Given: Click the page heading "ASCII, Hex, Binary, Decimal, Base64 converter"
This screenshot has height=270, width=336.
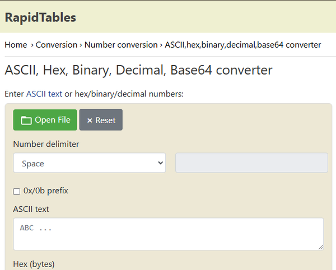Looking at the screenshot, I should pos(138,70).
